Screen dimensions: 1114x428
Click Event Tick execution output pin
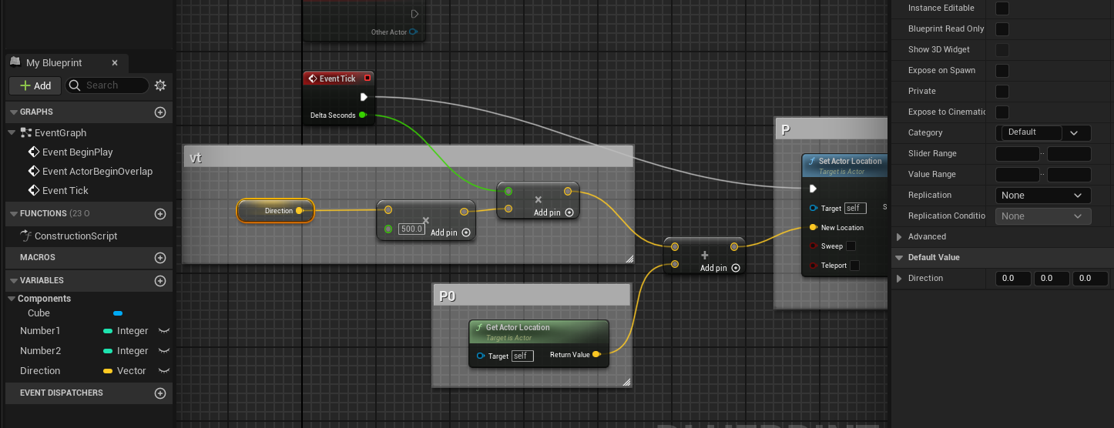coord(364,97)
